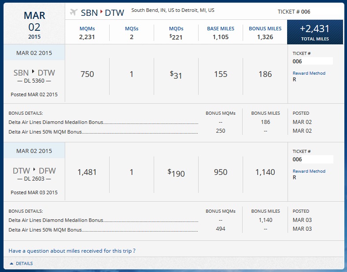
Task: Click Posted MAR 03 2015 text
Action: [34, 192]
